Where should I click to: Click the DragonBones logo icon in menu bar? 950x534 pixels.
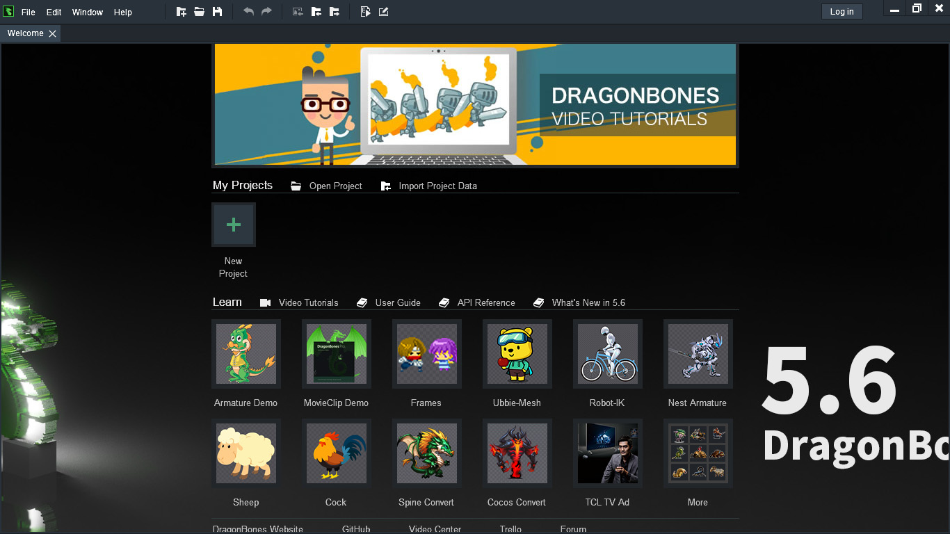8,12
